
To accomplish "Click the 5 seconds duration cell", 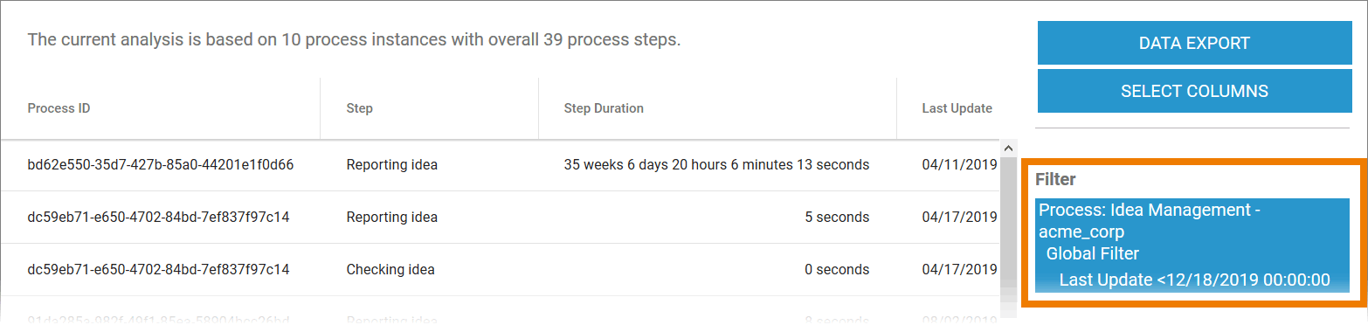I will coord(837,217).
